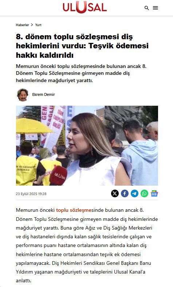Open author name Ekrem Demir
This screenshot has width=173, height=287.
click(x=43, y=94)
